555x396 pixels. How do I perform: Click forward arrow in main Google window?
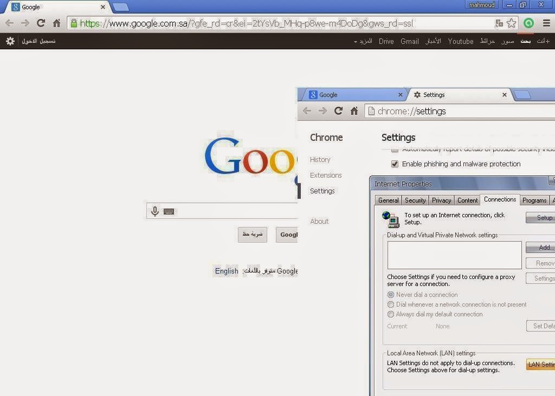tap(25, 23)
